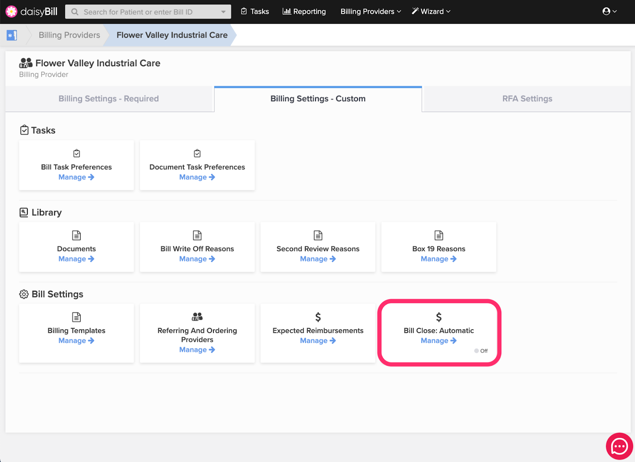Click the Library section icon
This screenshot has width=635, height=462.
tap(24, 212)
